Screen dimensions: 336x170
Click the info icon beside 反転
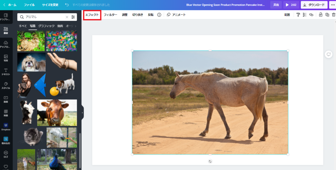tap(159, 15)
